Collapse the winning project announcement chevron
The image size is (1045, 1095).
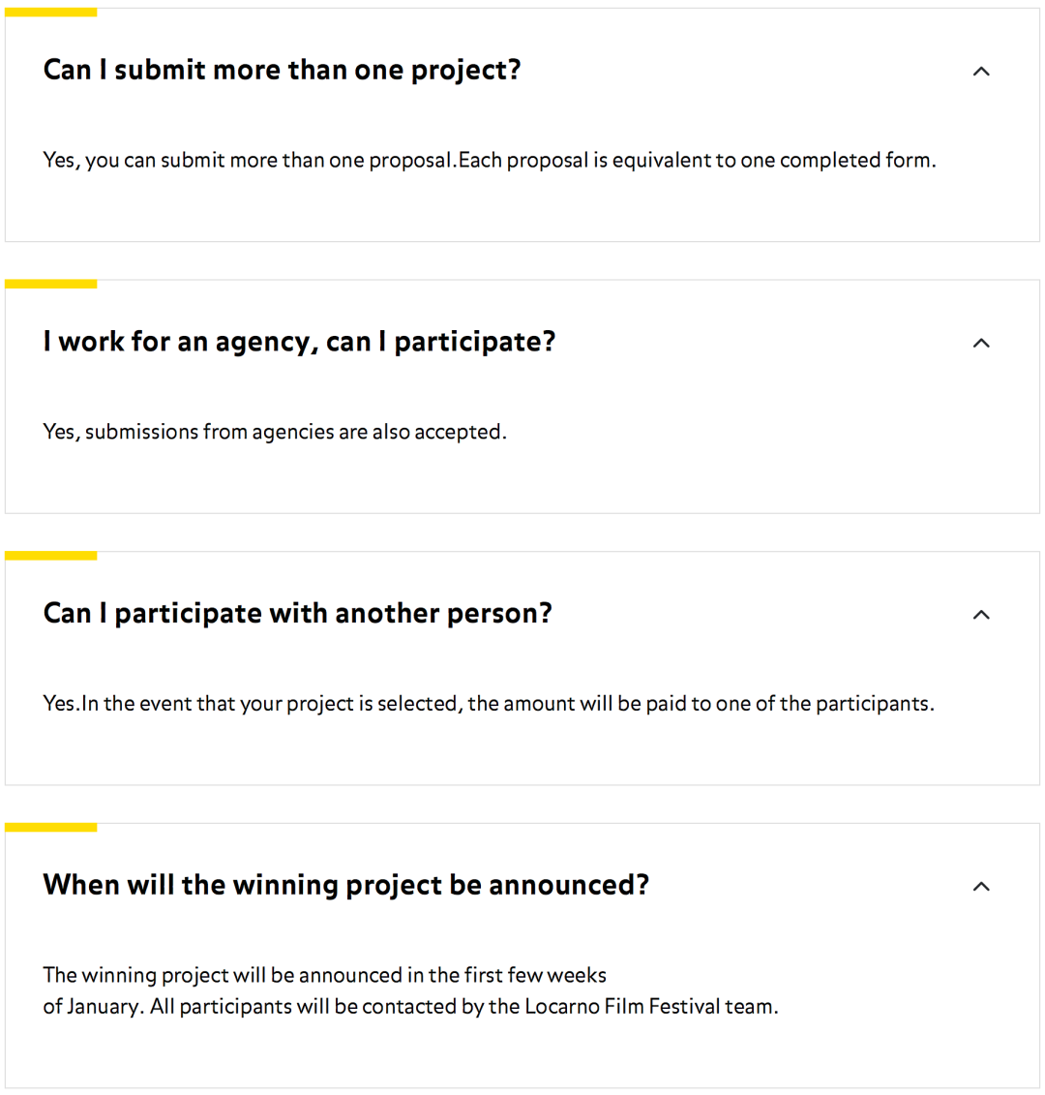pos(981,886)
